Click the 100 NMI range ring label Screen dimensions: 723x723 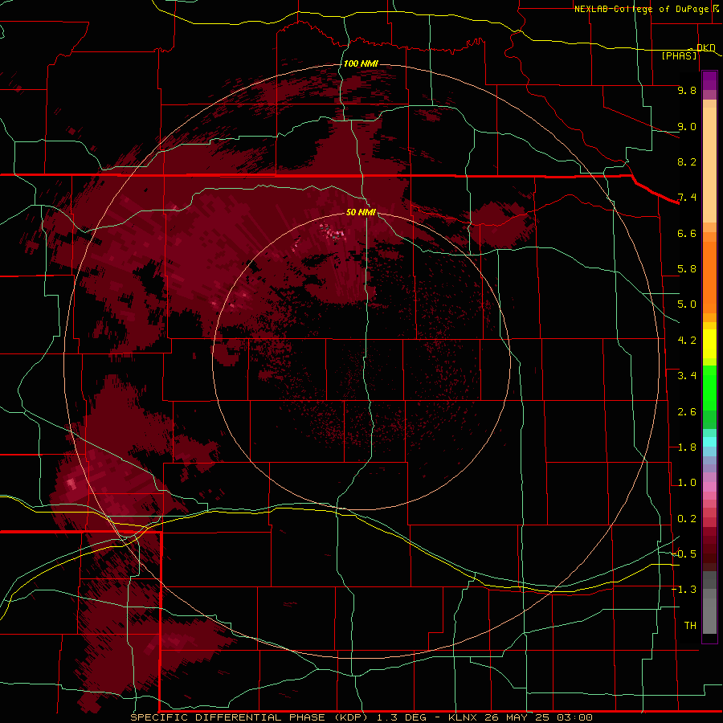(x=361, y=63)
